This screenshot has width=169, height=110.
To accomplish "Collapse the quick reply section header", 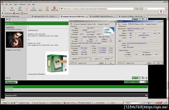I will coord(146,95).
